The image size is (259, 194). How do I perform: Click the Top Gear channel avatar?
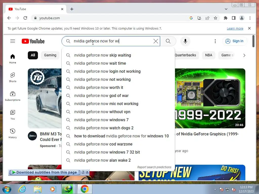tap(32, 136)
